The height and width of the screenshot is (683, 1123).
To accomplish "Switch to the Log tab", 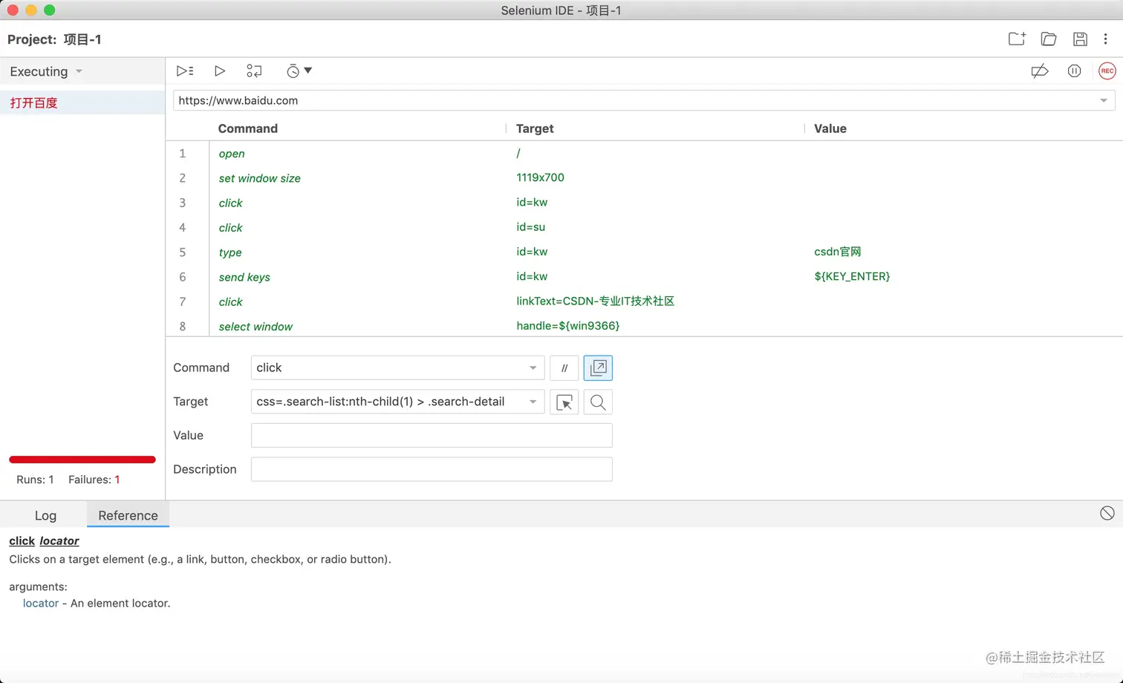I will tap(45, 515).
